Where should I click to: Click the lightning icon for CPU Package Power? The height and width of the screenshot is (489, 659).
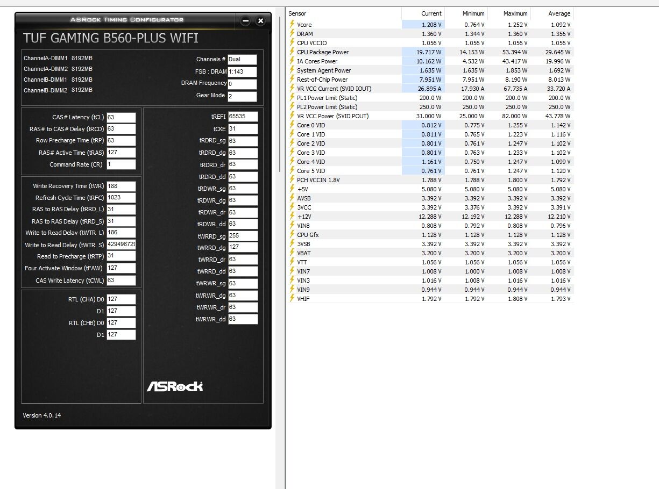292,52
